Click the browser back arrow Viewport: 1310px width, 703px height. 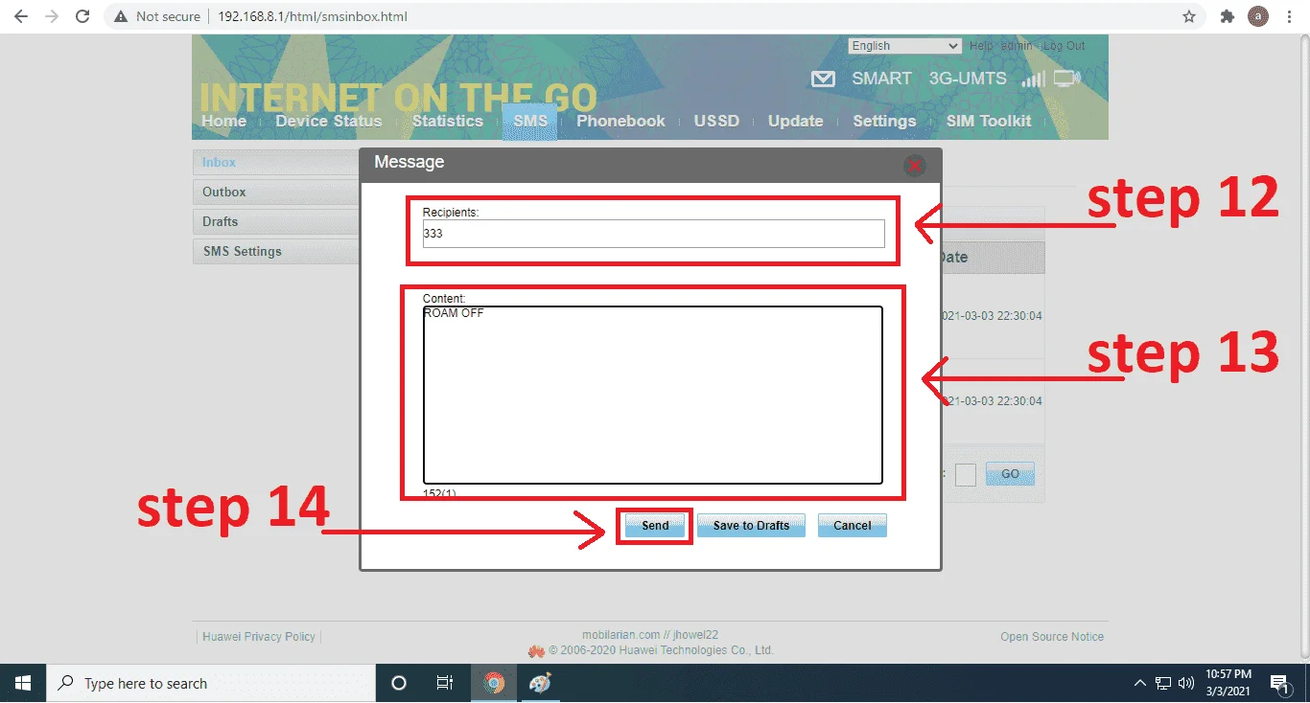(21, 16)
